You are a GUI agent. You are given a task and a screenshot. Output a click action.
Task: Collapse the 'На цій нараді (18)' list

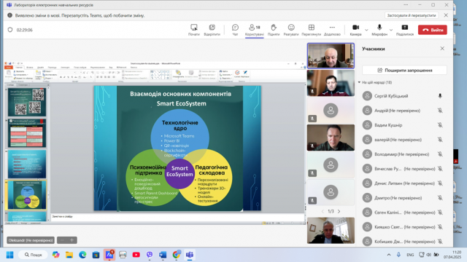point(359,82)
